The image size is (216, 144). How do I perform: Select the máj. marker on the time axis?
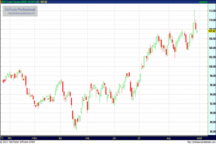[87, 138]
